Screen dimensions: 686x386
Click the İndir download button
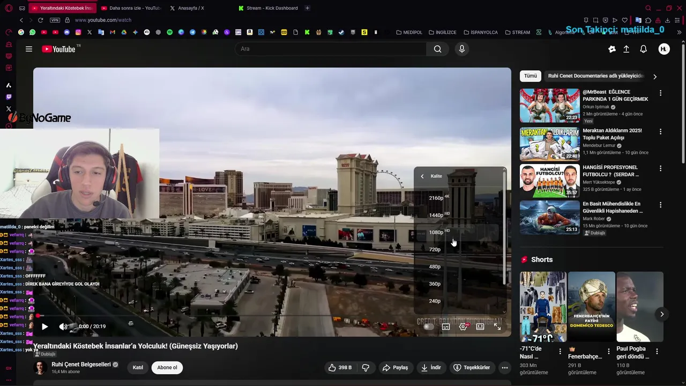pos(431,367)
